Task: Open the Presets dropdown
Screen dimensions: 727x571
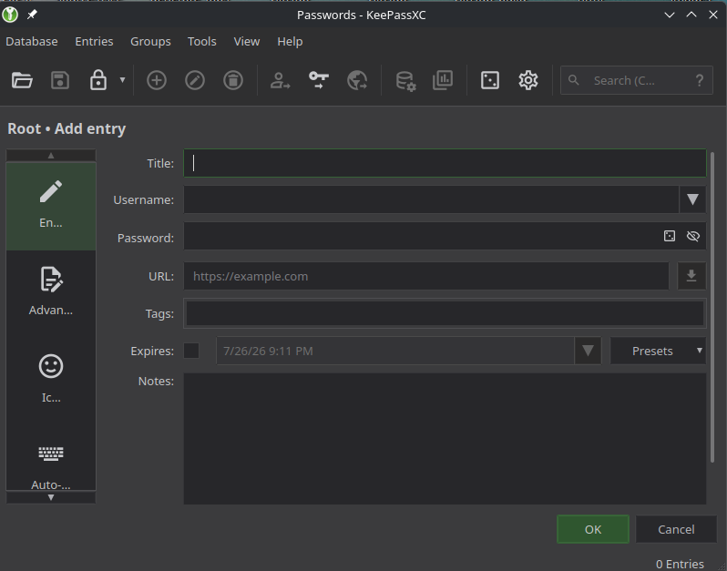Action: (658, 351)
